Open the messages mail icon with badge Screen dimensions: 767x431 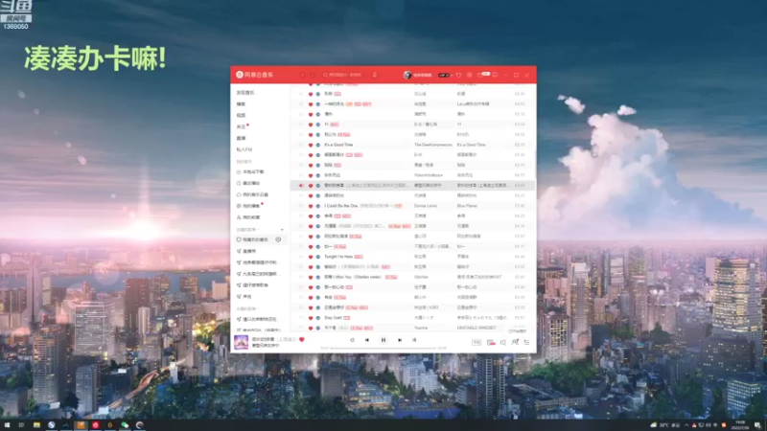pyautogui.click(x=482, y=75)
